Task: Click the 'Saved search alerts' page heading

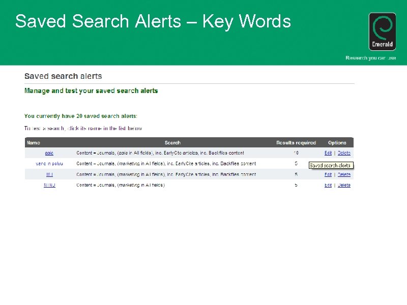Action: pos(63,76)
